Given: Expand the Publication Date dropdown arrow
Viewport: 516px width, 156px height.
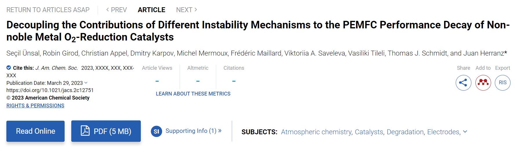Looking at the screenshot, I should 86,83.
